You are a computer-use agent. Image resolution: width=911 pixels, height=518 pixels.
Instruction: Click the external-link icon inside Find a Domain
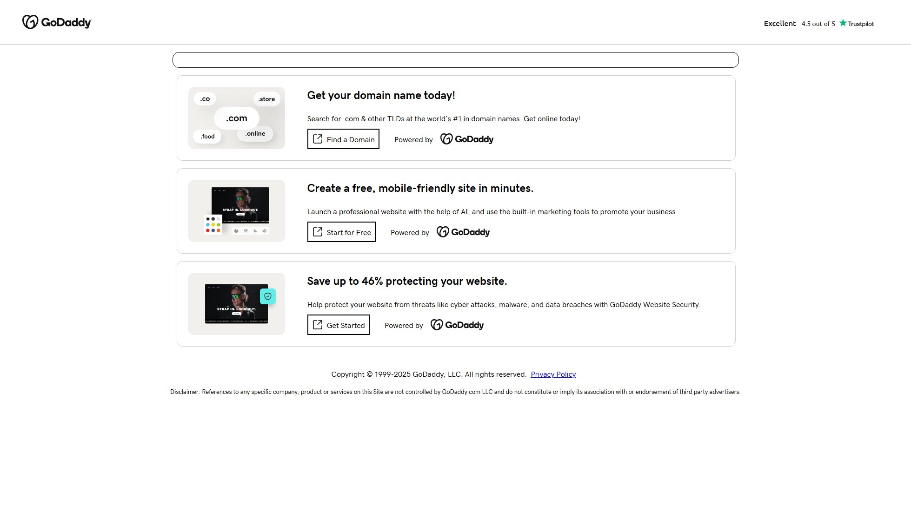point(318,138)
